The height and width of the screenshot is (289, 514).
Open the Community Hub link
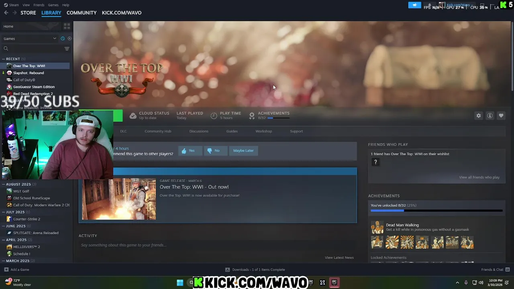coord(158,131)
